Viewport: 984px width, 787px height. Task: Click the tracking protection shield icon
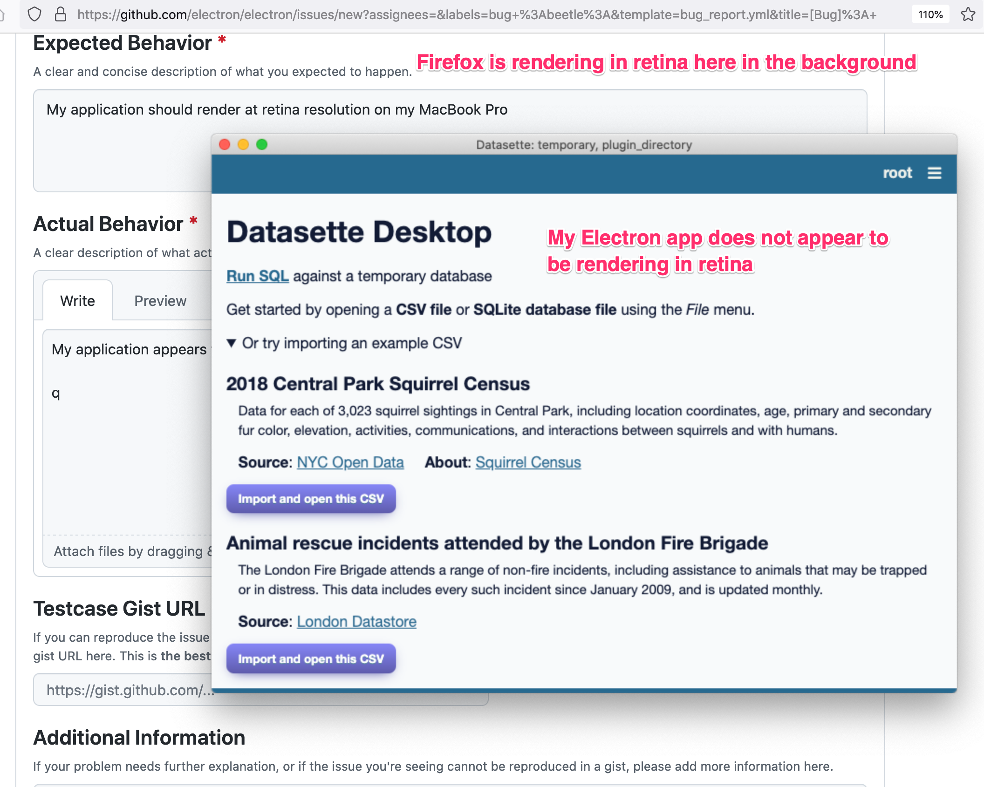tap(34, 14)
